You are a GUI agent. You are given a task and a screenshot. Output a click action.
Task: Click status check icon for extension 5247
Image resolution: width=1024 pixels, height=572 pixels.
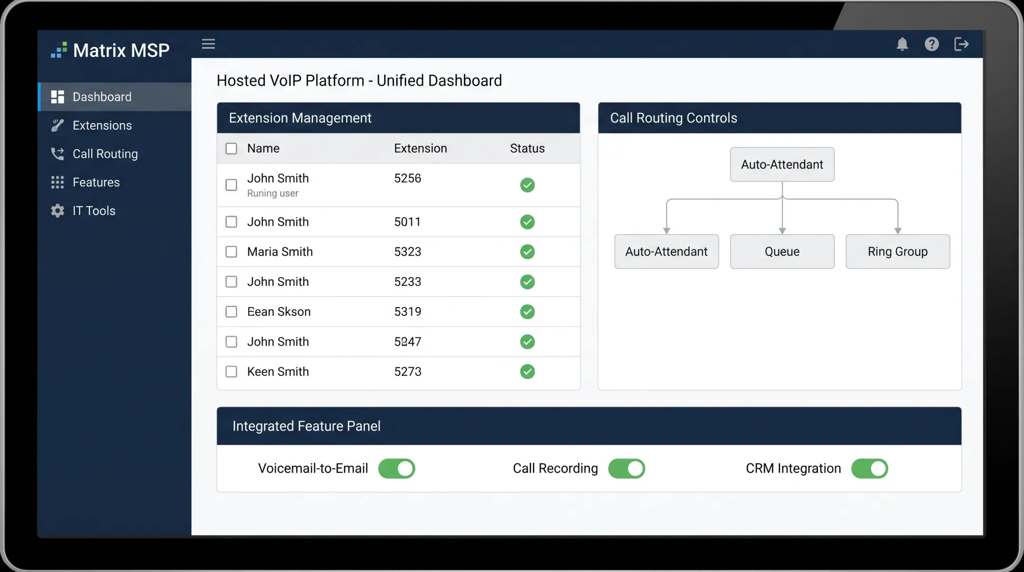click(x=527, y=341)
